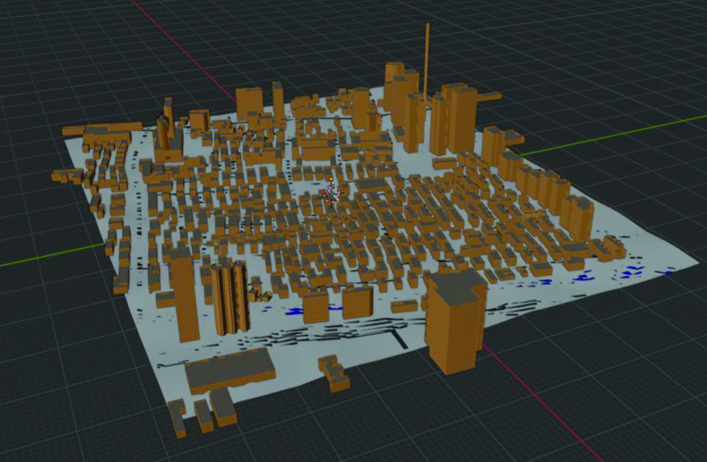This screenshot has height=462, width=707.
Task: Select the large foreground skyscraper near the magenta axis
Action: (x=456, y=321)
